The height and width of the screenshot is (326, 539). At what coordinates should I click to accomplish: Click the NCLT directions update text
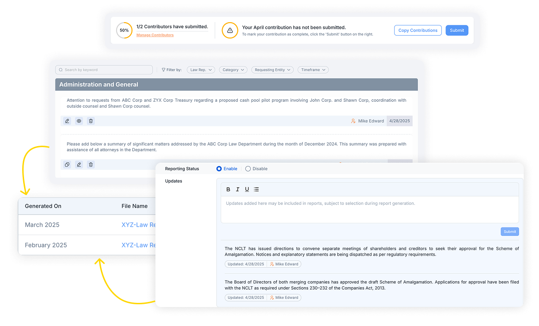372,252
